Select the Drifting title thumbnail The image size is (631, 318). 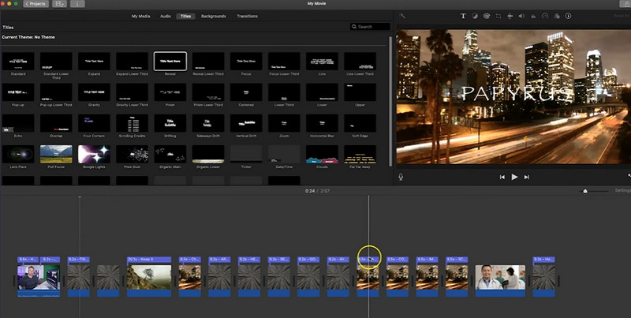(170, 123)
